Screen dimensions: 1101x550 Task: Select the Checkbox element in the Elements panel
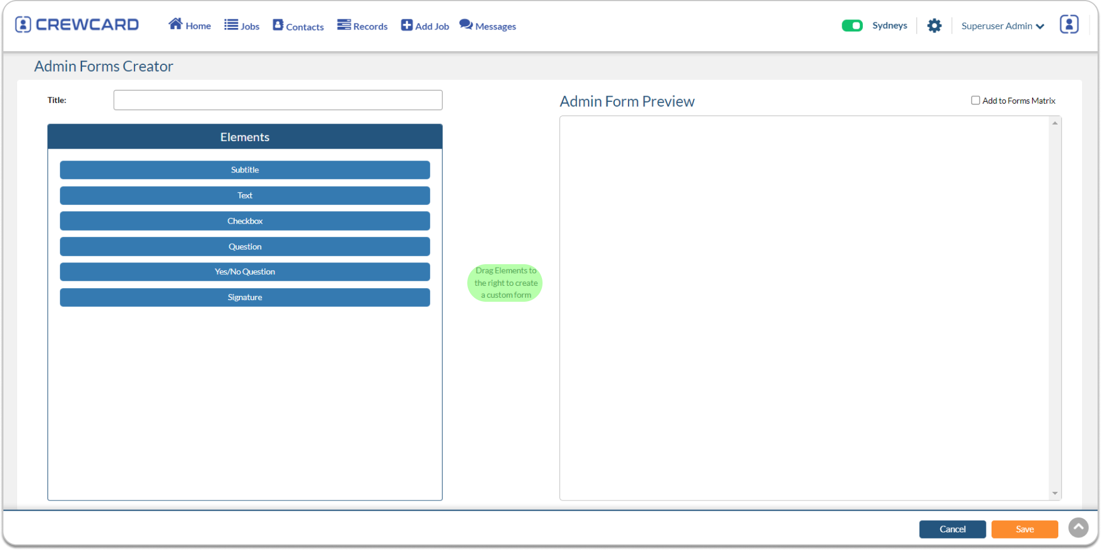[x=244, y=221]
